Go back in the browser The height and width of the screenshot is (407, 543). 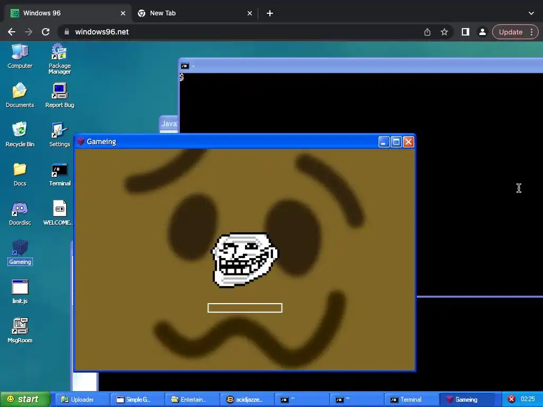pos(12,32)
